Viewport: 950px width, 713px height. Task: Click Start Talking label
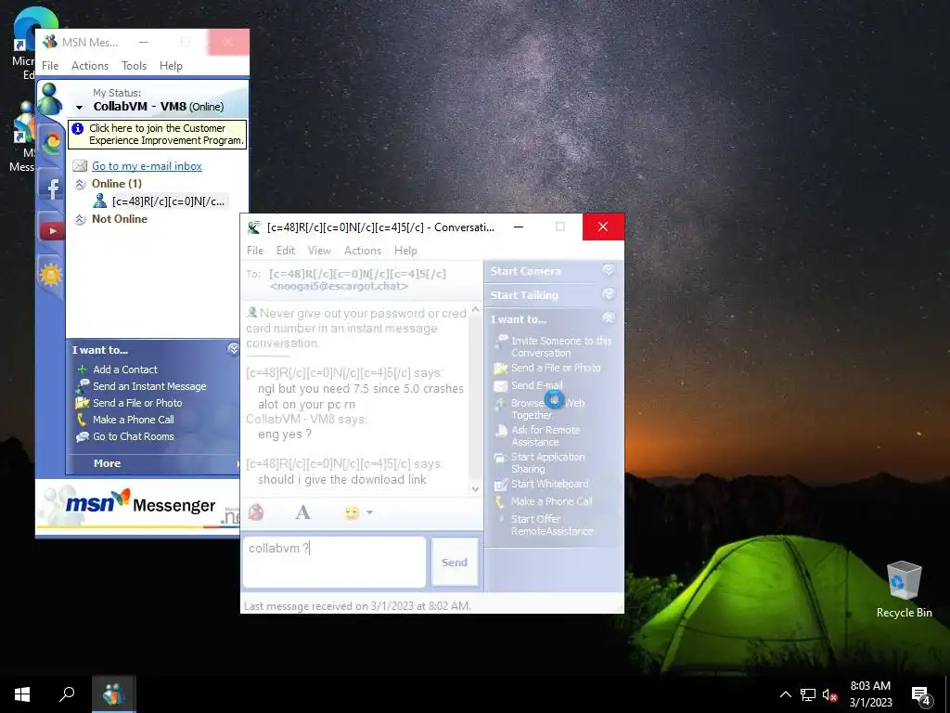coord(524,295)
